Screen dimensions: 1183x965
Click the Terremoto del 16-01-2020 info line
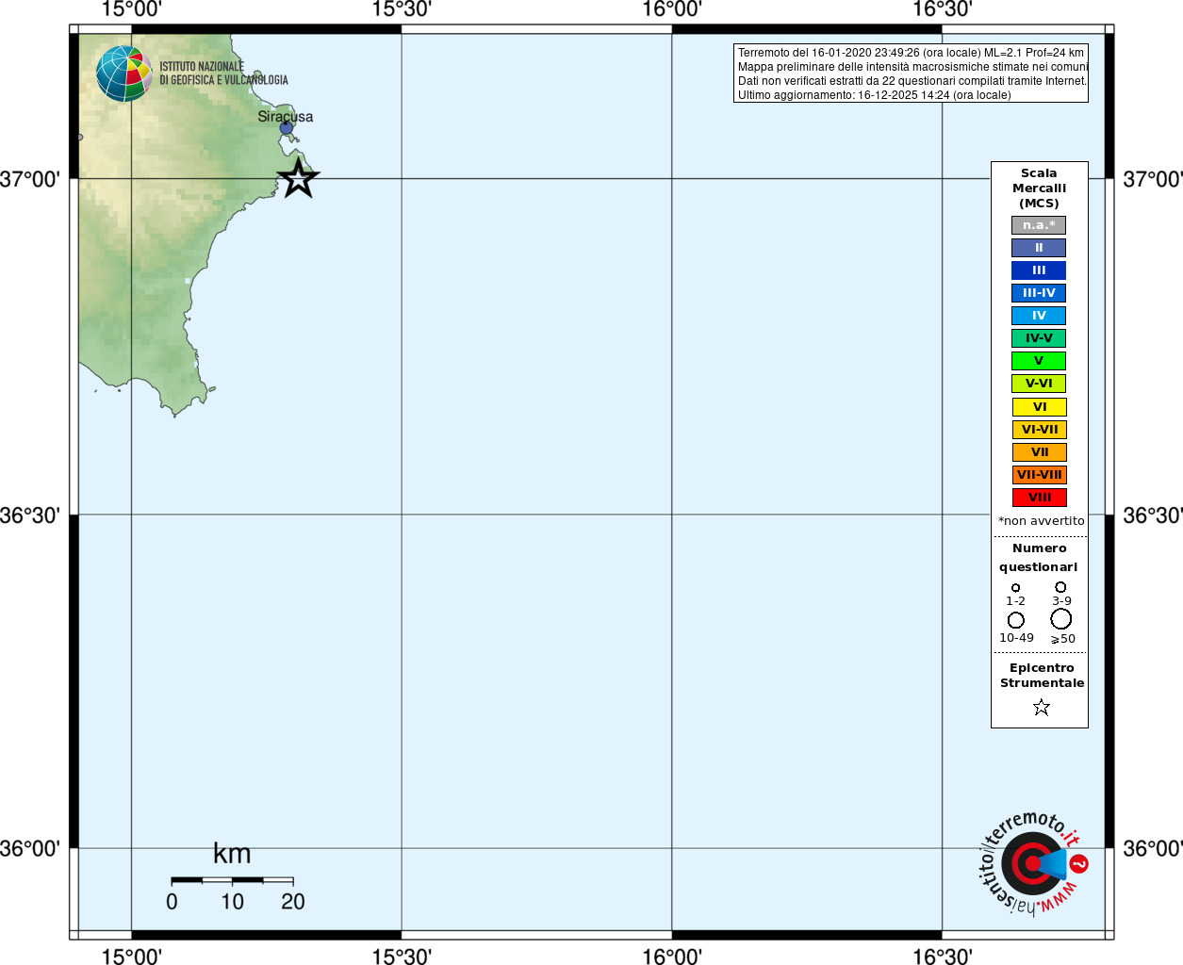click(911, 53)
